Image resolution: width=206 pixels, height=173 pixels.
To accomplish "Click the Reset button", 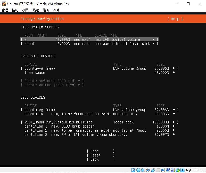I will tap(101, 155).
